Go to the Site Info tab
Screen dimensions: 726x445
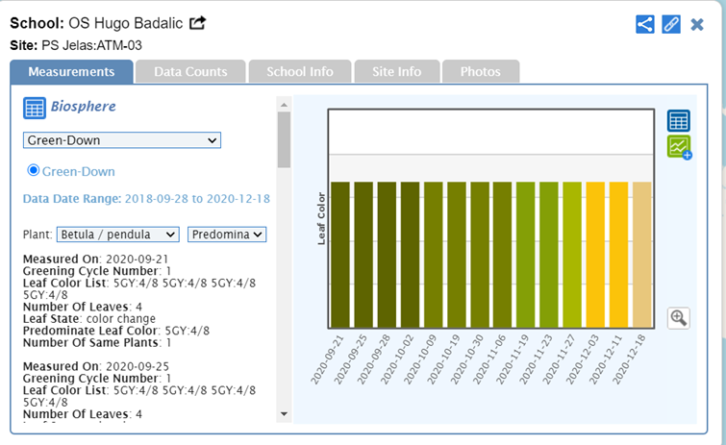coord(395,72)
